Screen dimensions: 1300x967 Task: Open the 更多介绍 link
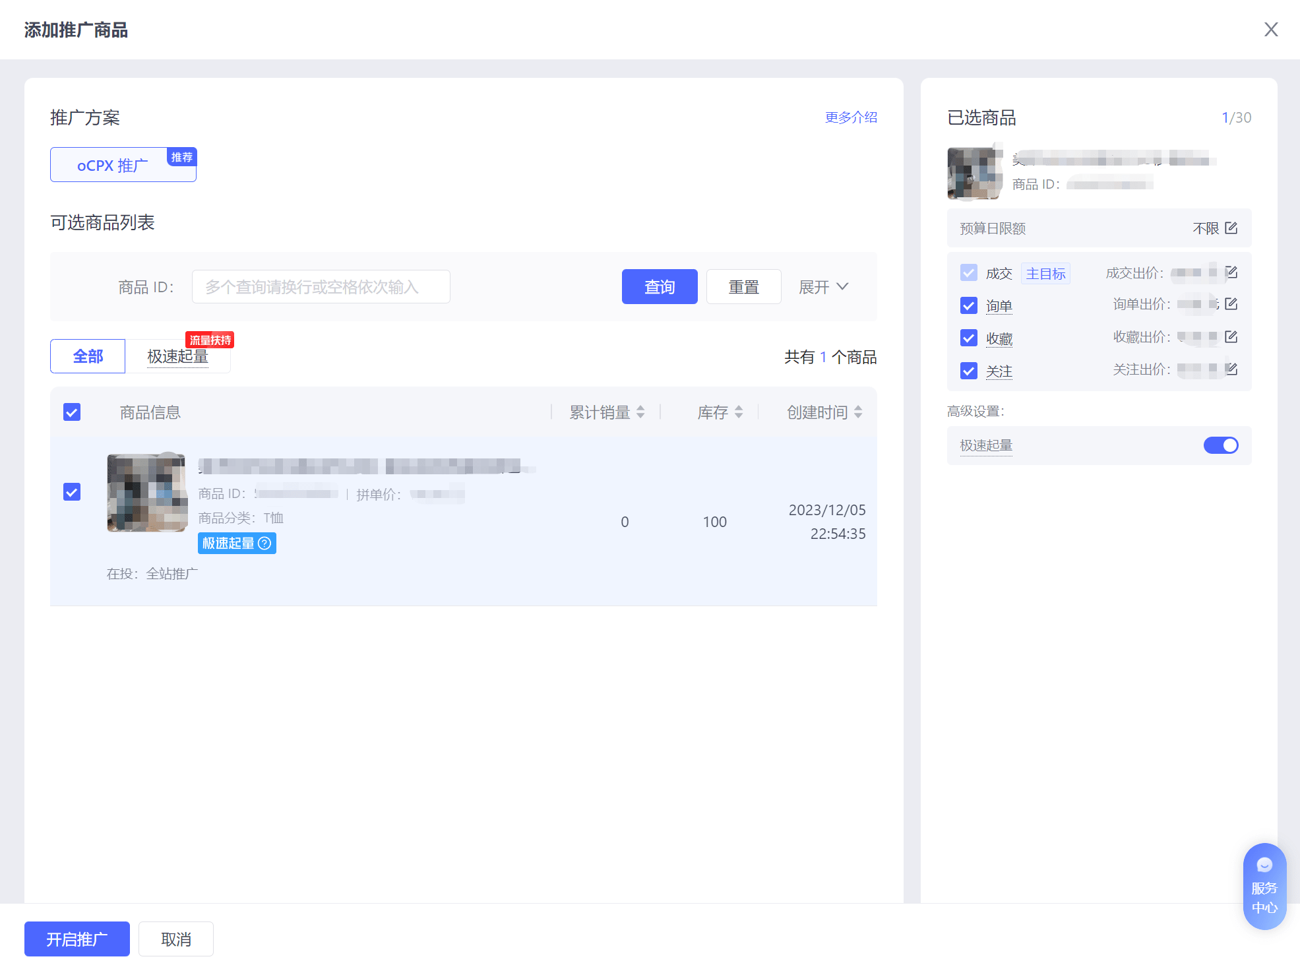(851, 117)
